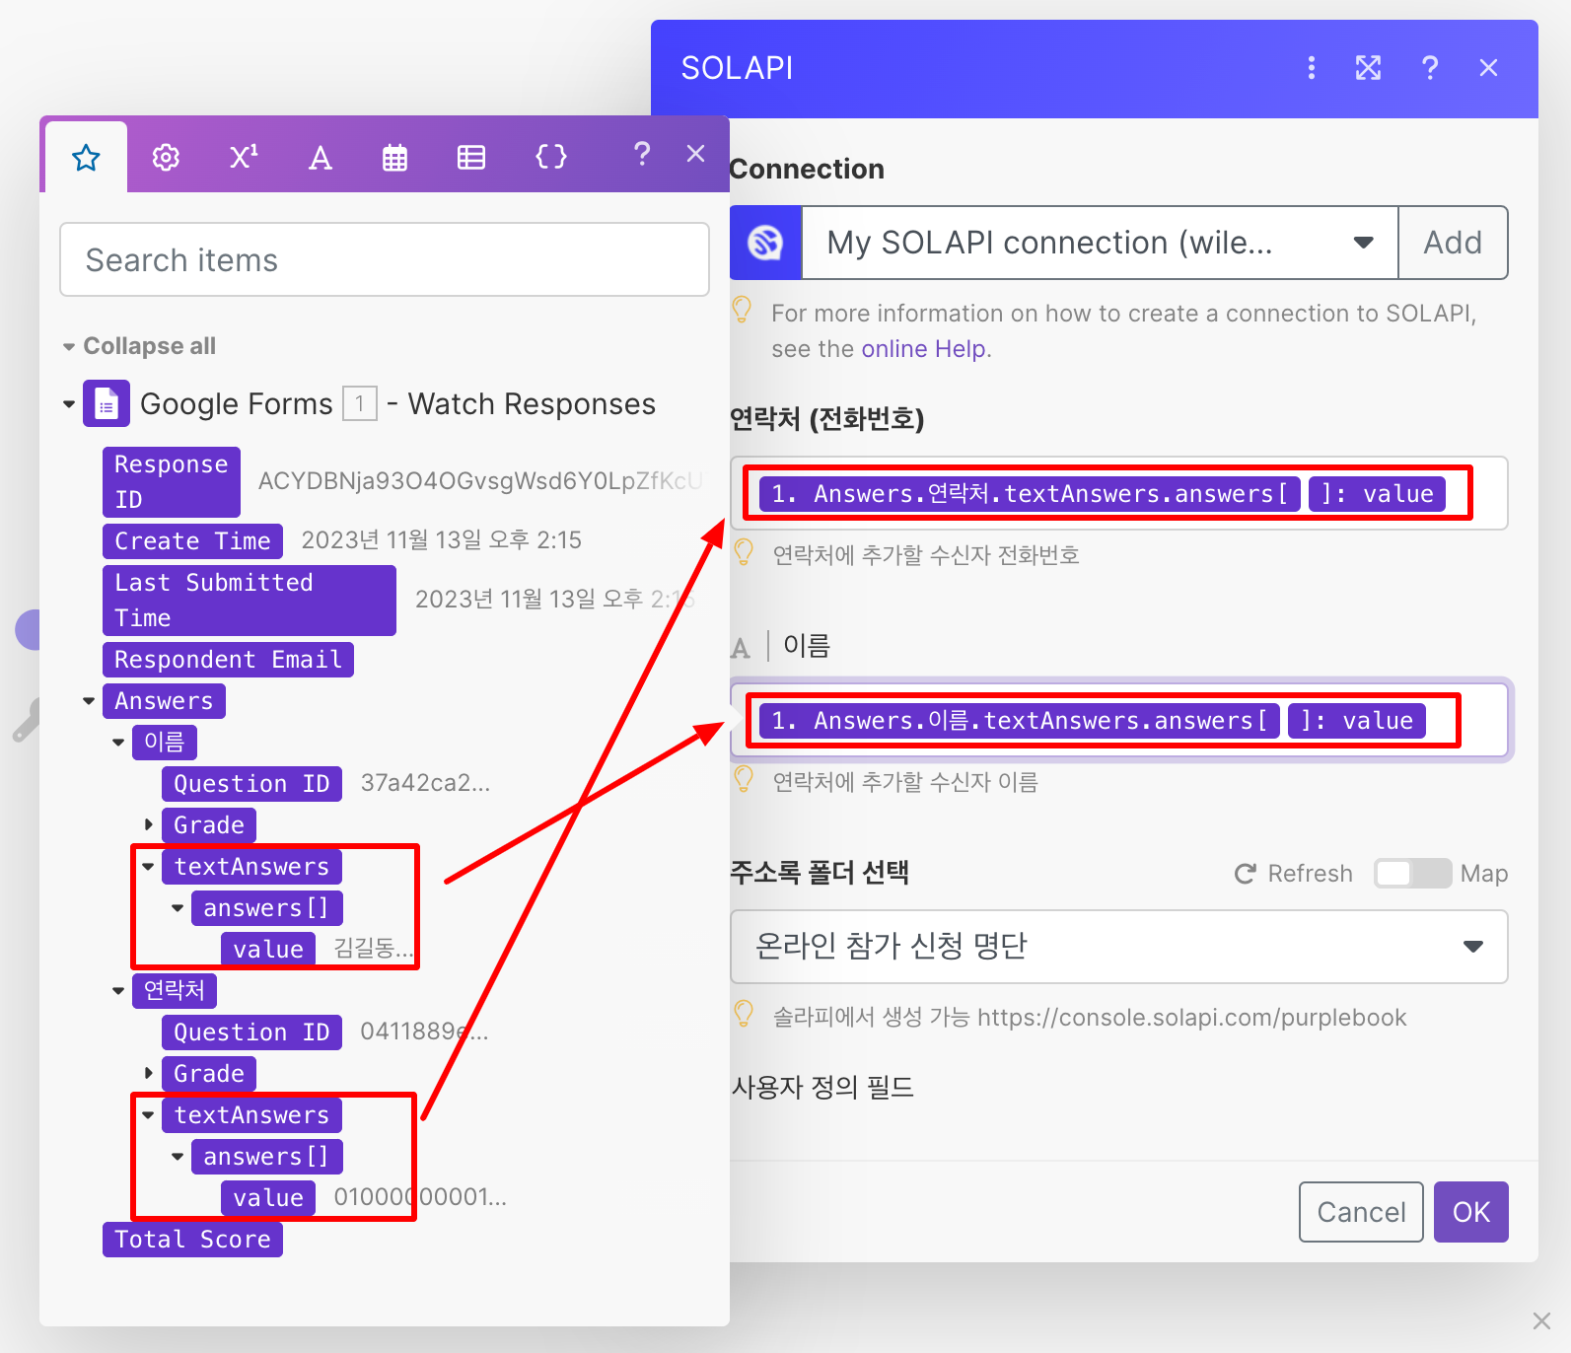This screenshot has width=1571, height=1353.
Task: Click the Create Time date value
Action: (441, 540)
